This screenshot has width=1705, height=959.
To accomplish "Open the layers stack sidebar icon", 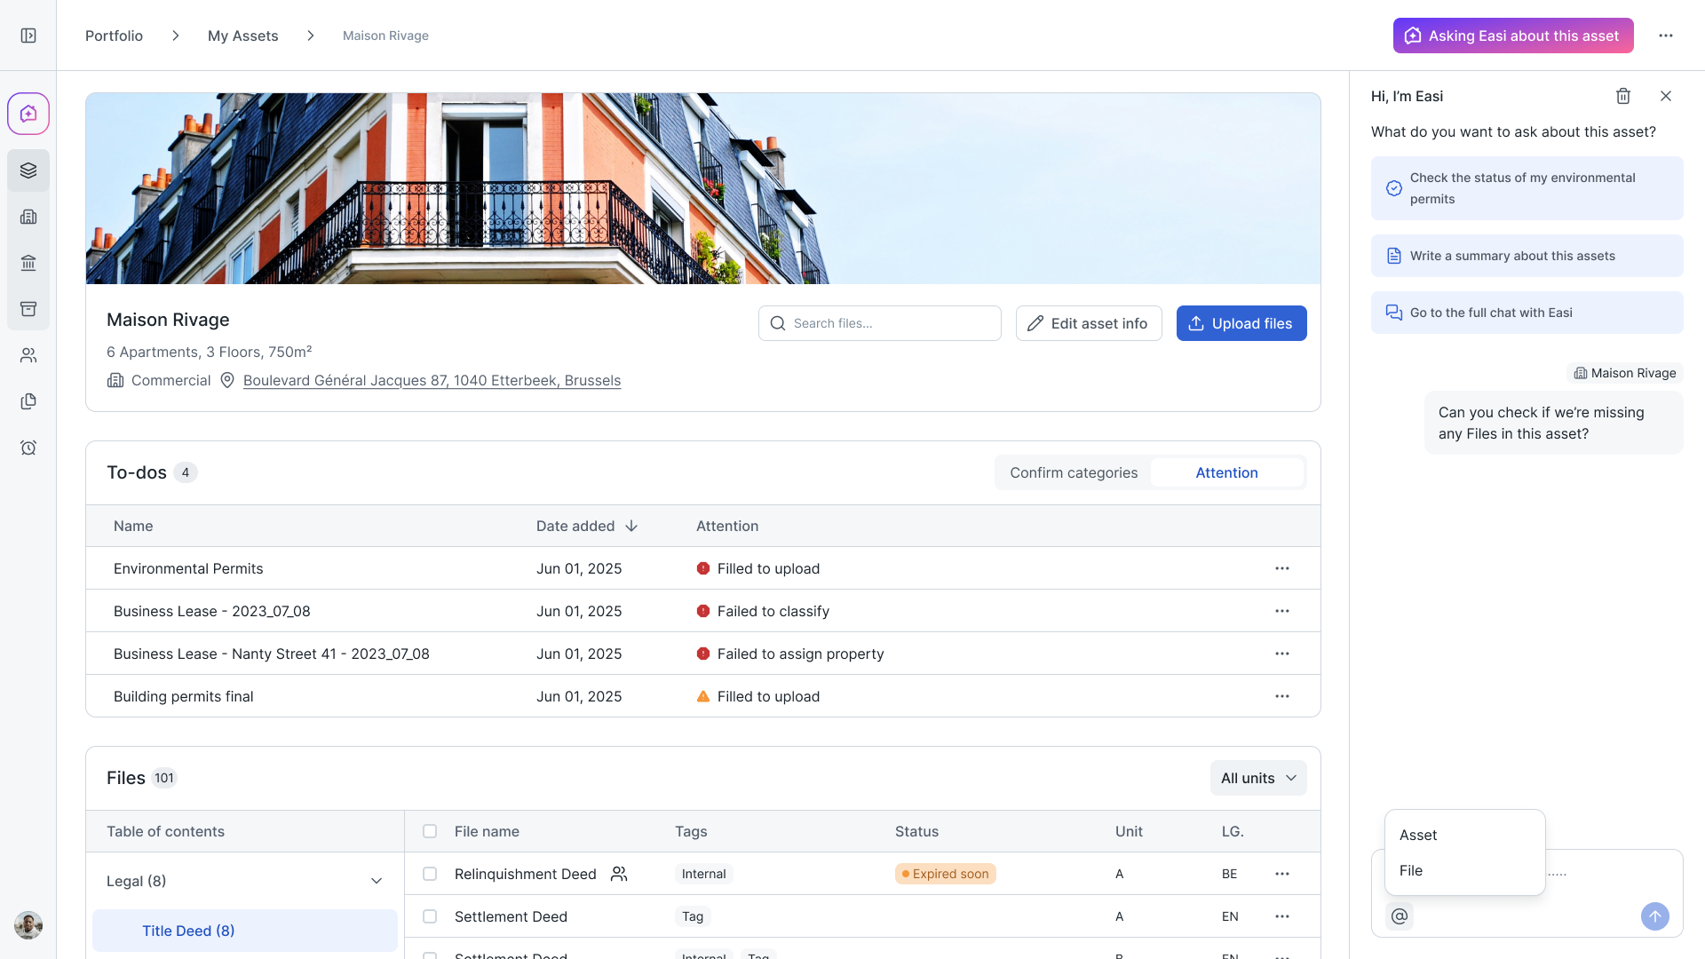I will tap(28, 170).
